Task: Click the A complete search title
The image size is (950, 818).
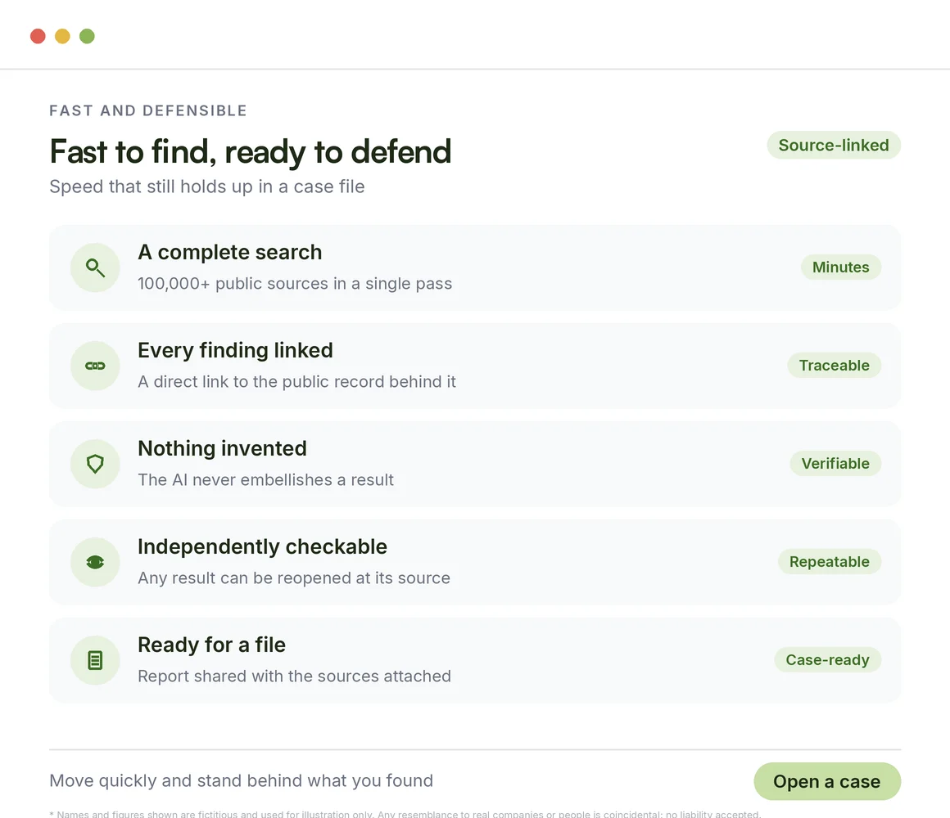Action: click(x=229, y=252)
